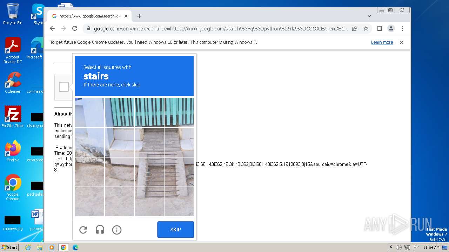The width and height of the screenshot is (449, 252).
Task: Open the Action Center flag icon
Action: coord(415,247)
